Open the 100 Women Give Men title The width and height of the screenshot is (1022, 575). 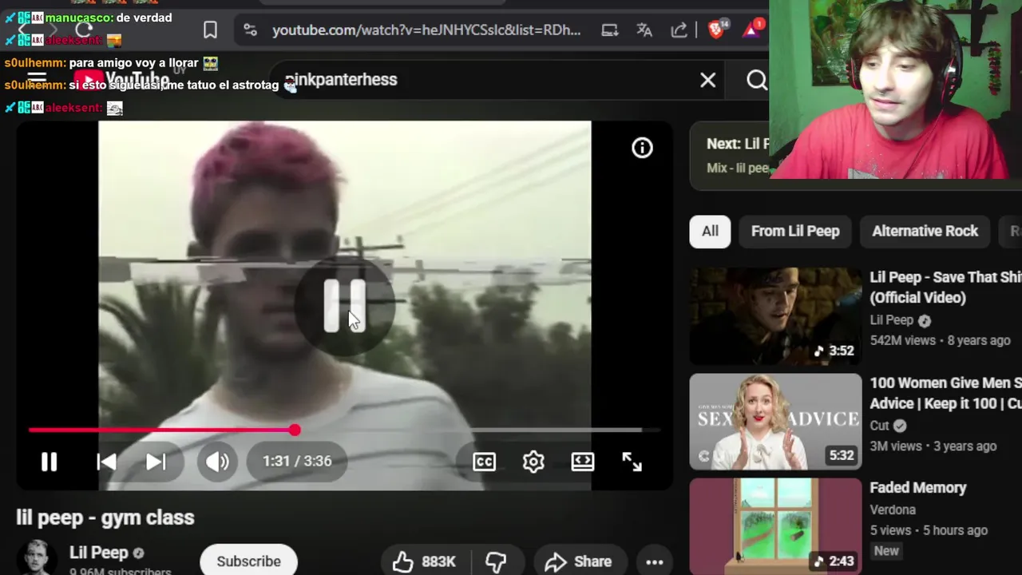[x=945, y=393]
